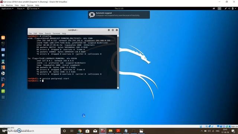
Task: Click the clock showing Thu 11:15
Action: (x=119, y=9)
